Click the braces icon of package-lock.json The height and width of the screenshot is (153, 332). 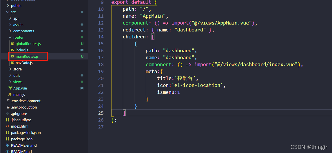coord(8,133)
